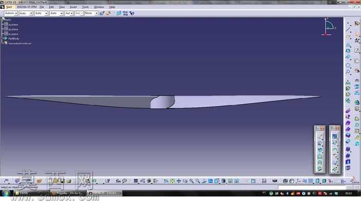Expand the PartBody node
The width and height of the screenshot is (361, 203).
pos(3,38)
